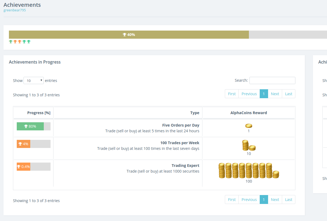Click Next in the pagination above the table
The height and width of the screenshot is (221, 327).
[x=275, y=94]
